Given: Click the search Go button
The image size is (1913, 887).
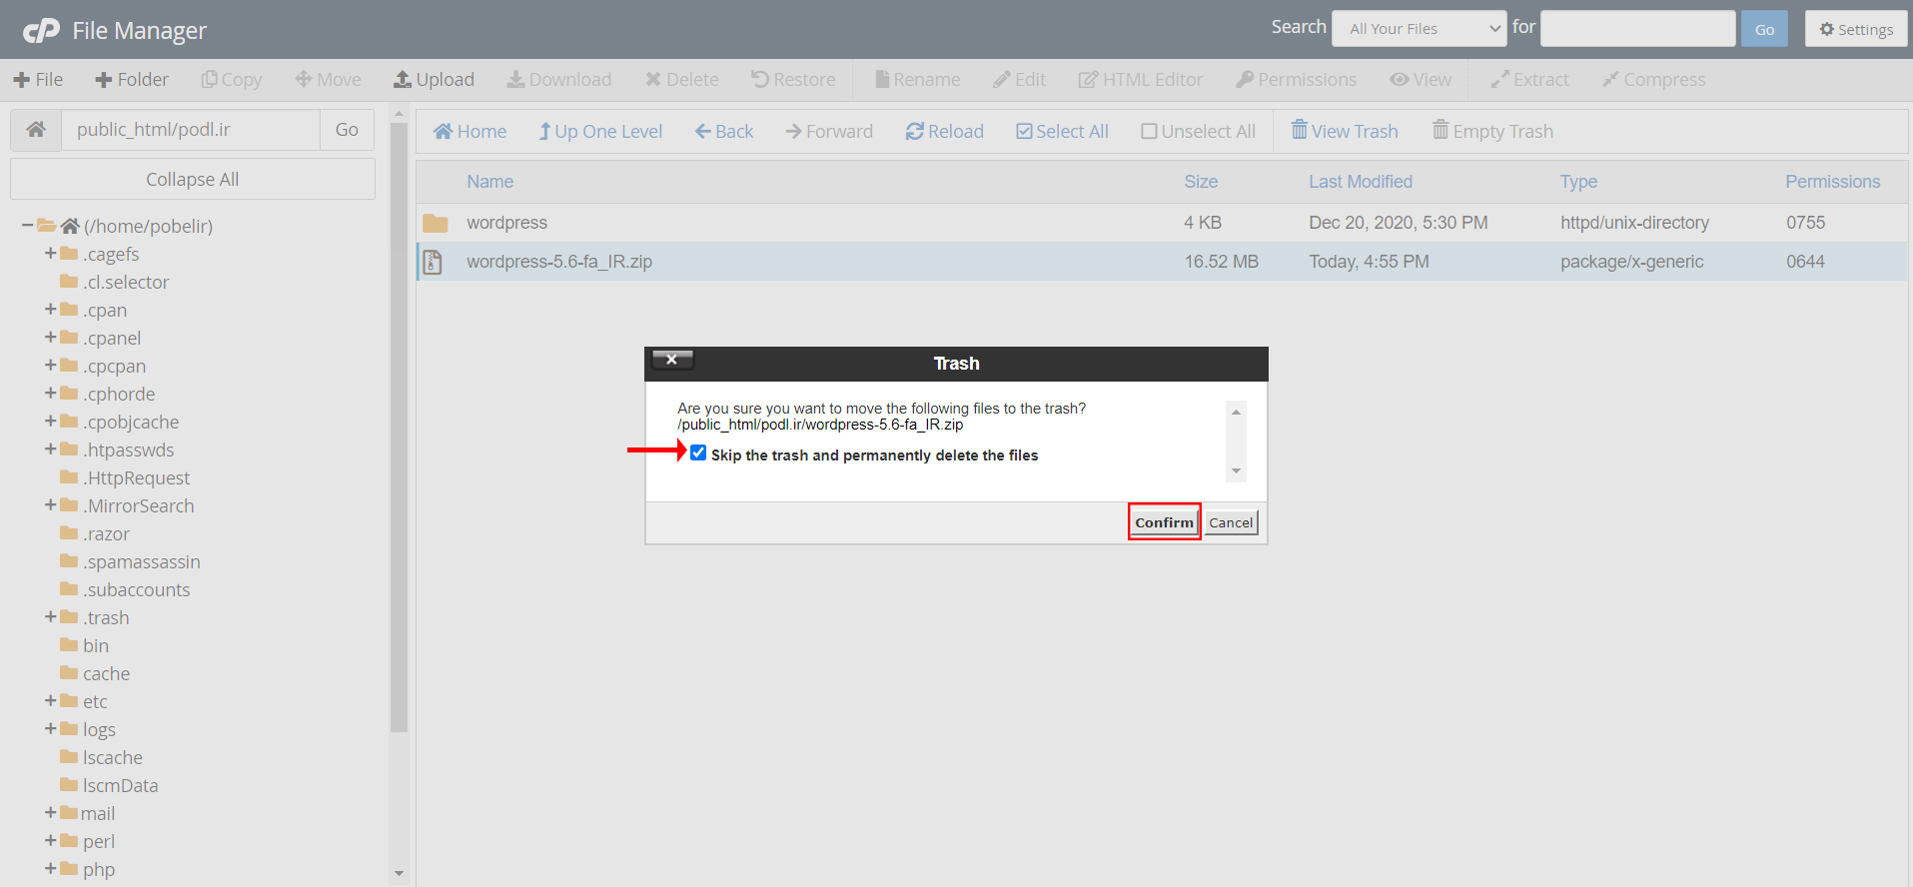Looking at the screenshot, I should pyautogui.click(x=1764, y=29).
